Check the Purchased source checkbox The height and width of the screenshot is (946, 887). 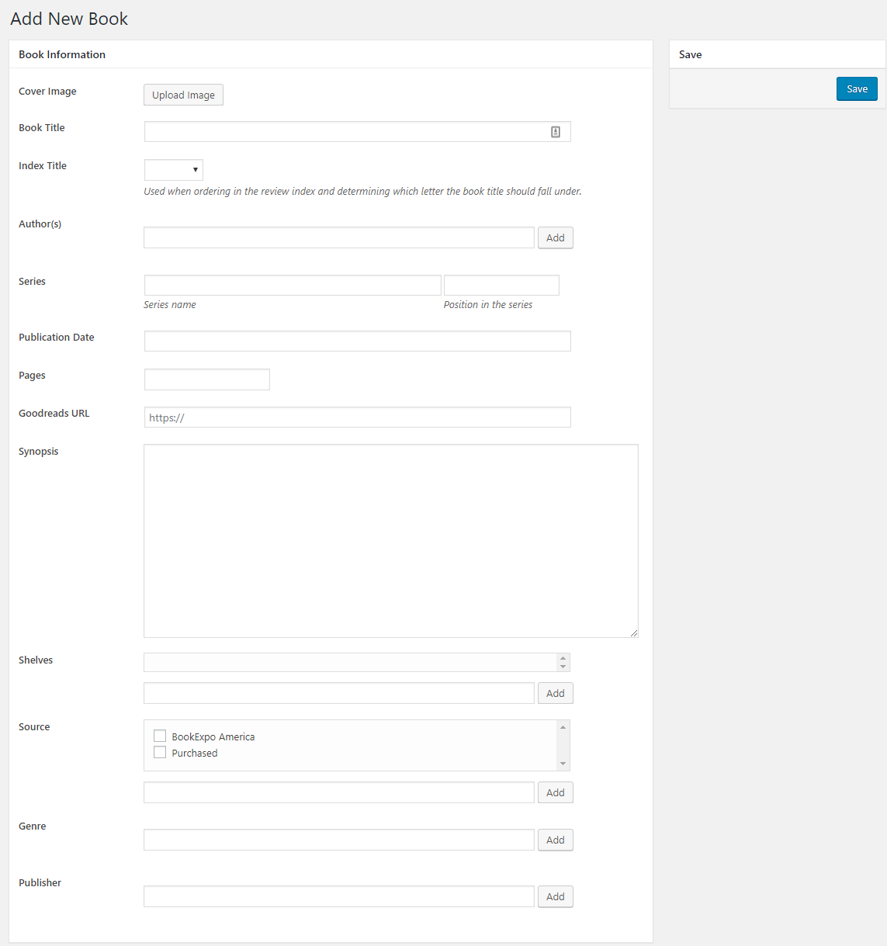coord(160,752)
